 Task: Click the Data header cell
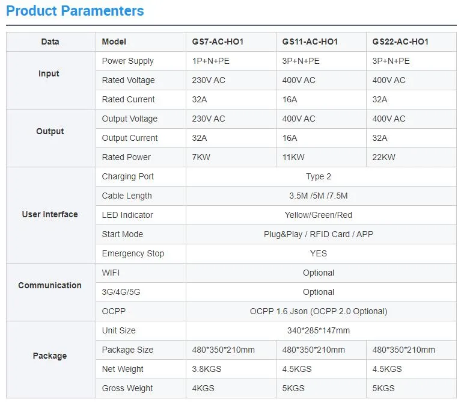click(x=50, y=42)
